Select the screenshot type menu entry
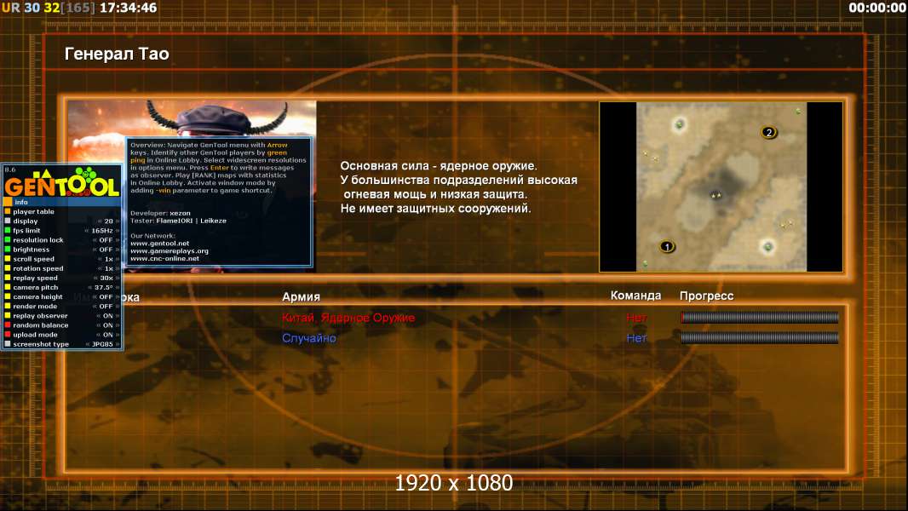The height and width of the screenshot is (511, 908). 62,344
